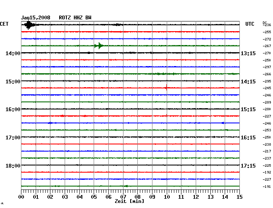Select the 14:00 CET time label
The height and width of the screenshot is (208, 273).
coord(13,53)
